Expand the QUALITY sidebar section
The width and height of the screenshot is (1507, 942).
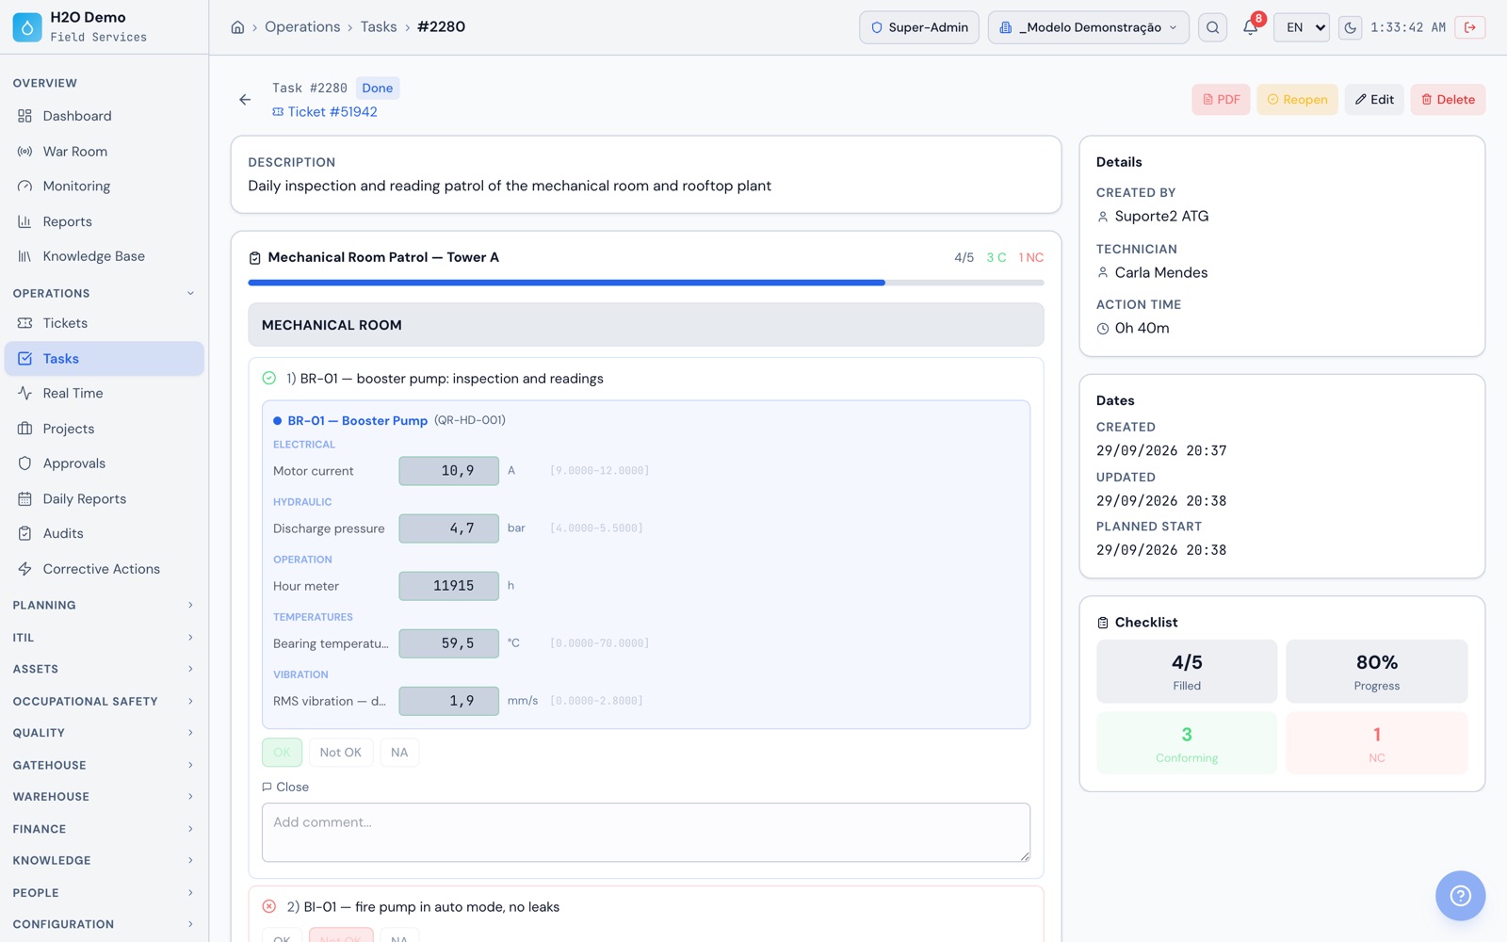(x=104, y=733)
